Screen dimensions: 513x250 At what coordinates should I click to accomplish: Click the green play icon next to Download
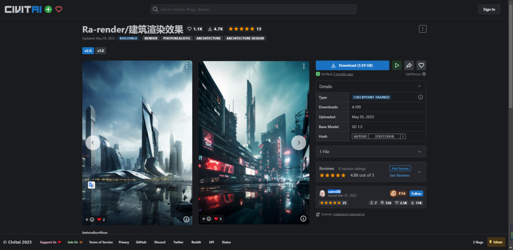tap(397, 65)
